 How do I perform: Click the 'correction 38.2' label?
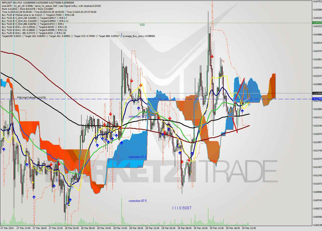point(137,117)
